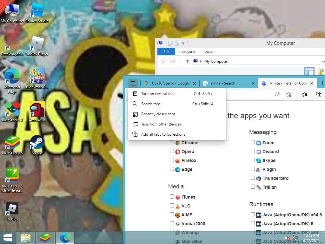Click the clock and date in taskbar
Screen dimensions: 325x244
312,238
